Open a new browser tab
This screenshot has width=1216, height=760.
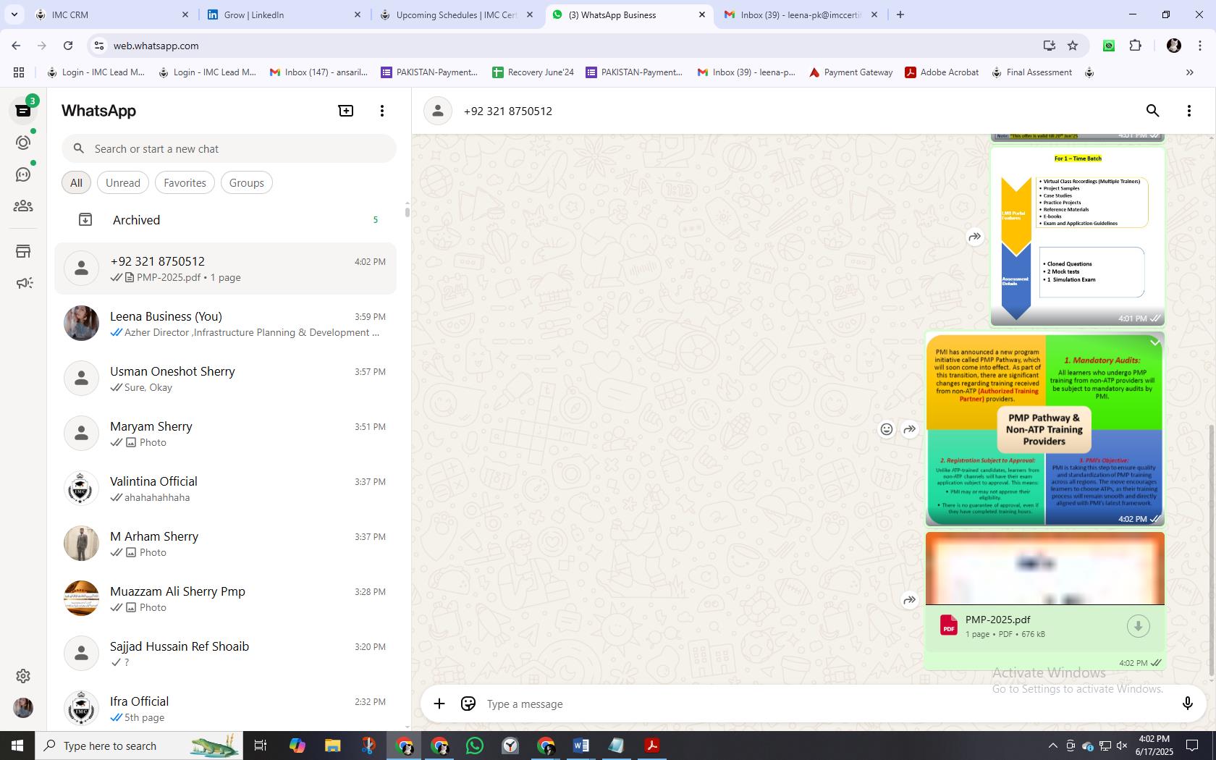tap(900, 14)
